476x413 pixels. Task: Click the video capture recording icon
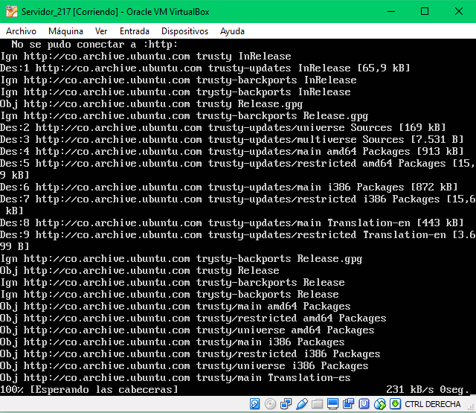(x=349, y=404)
